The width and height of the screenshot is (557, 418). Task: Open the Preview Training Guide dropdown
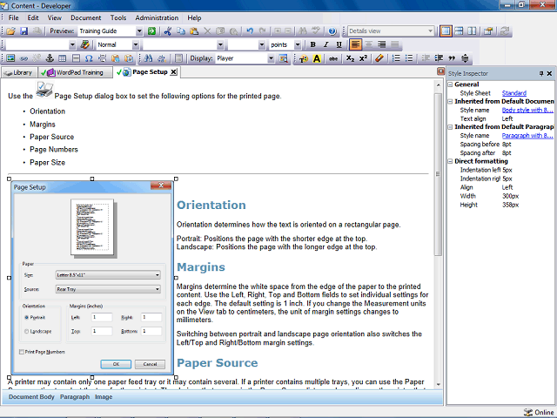(x=139, y=31)
